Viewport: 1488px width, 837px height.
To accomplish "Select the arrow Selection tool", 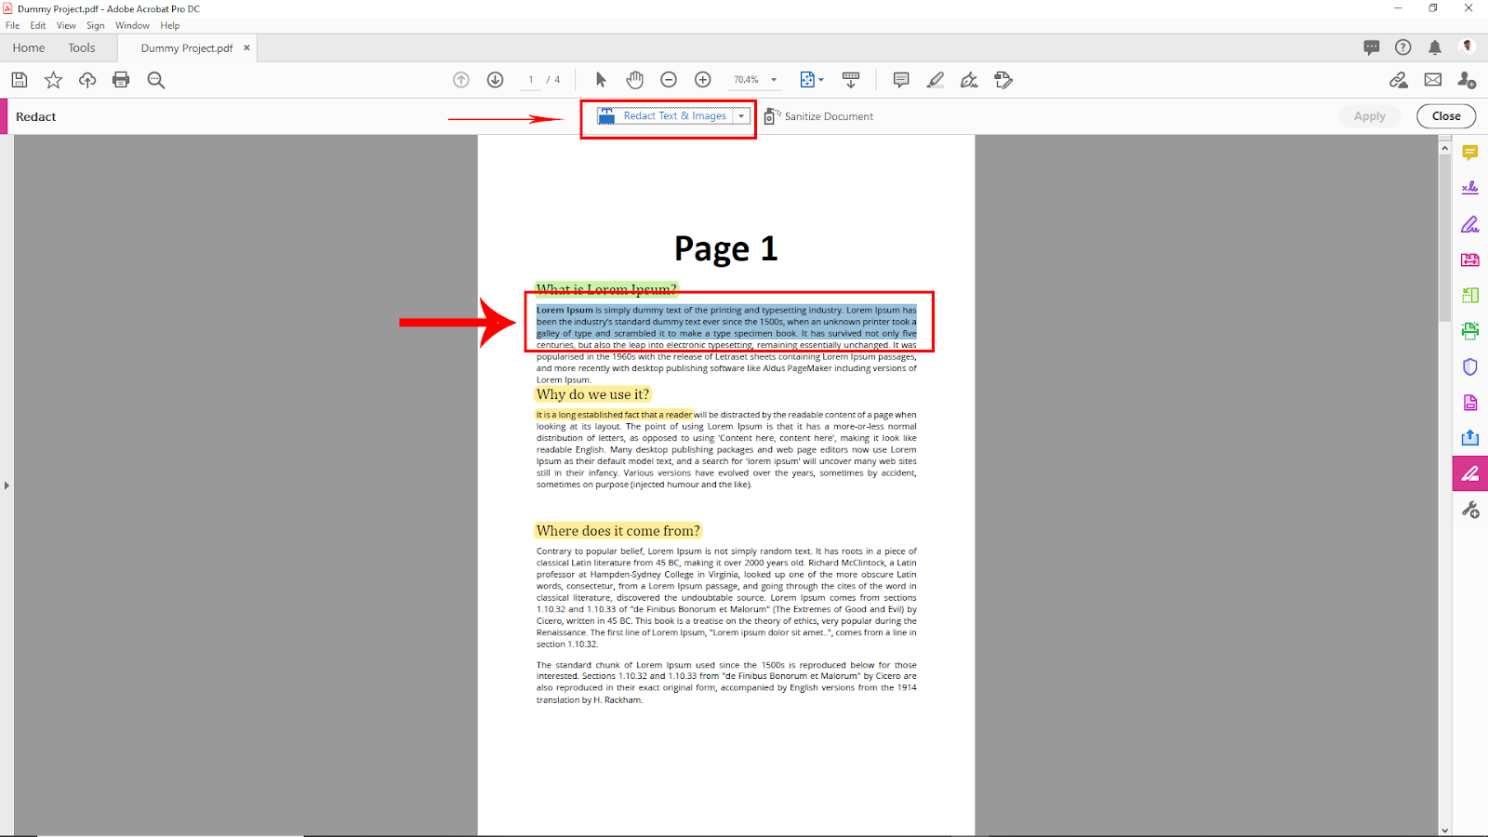I will pos(601,80).
